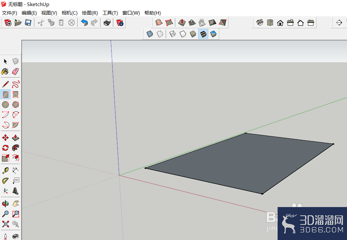The height and width of the screenshot is (240, 347).
Task: Click the Erase (circled X) toolbar icon
Action: click(71, 23)
